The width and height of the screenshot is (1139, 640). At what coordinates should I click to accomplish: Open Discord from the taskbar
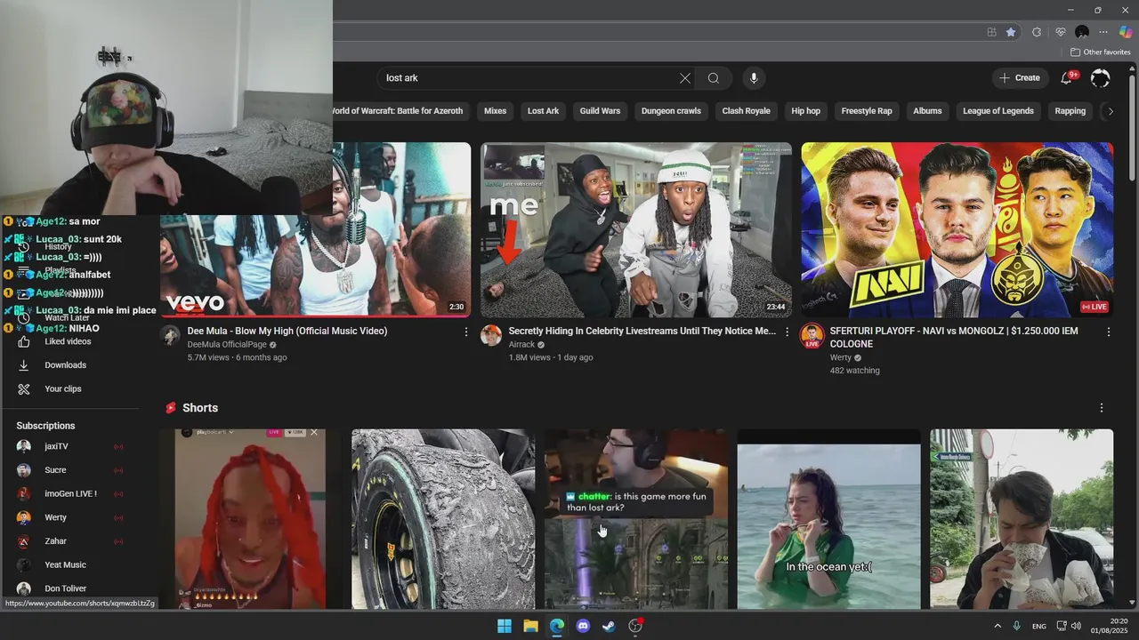[x=583, y=626]
